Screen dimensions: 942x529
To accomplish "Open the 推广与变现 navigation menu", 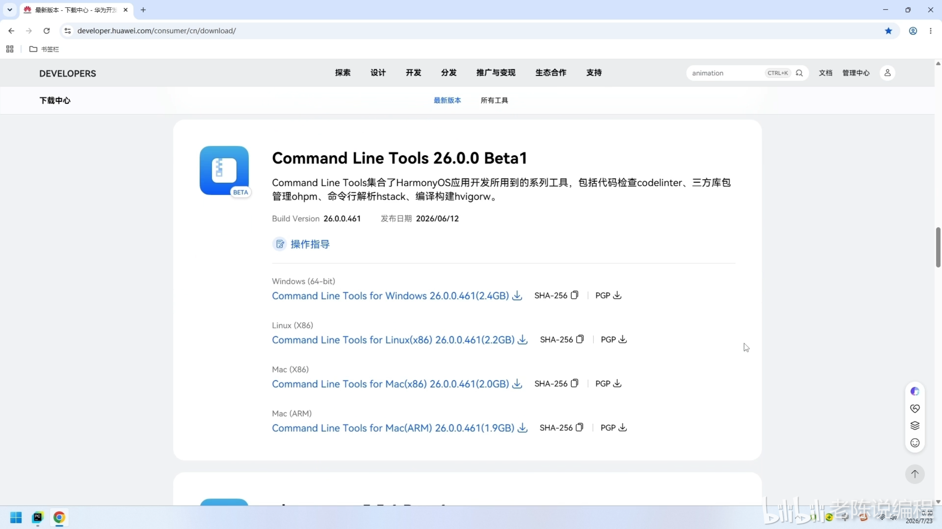I will pyautogui.click(x=496, y=73).
